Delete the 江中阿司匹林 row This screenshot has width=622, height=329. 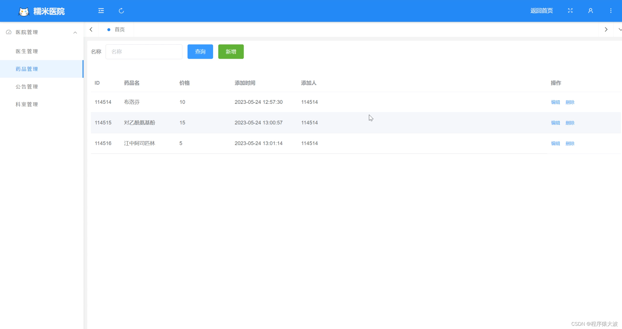click(570, 144)
